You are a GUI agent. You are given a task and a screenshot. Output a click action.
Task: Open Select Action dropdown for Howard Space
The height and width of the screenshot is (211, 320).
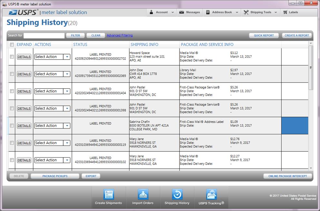click(52, 57)
